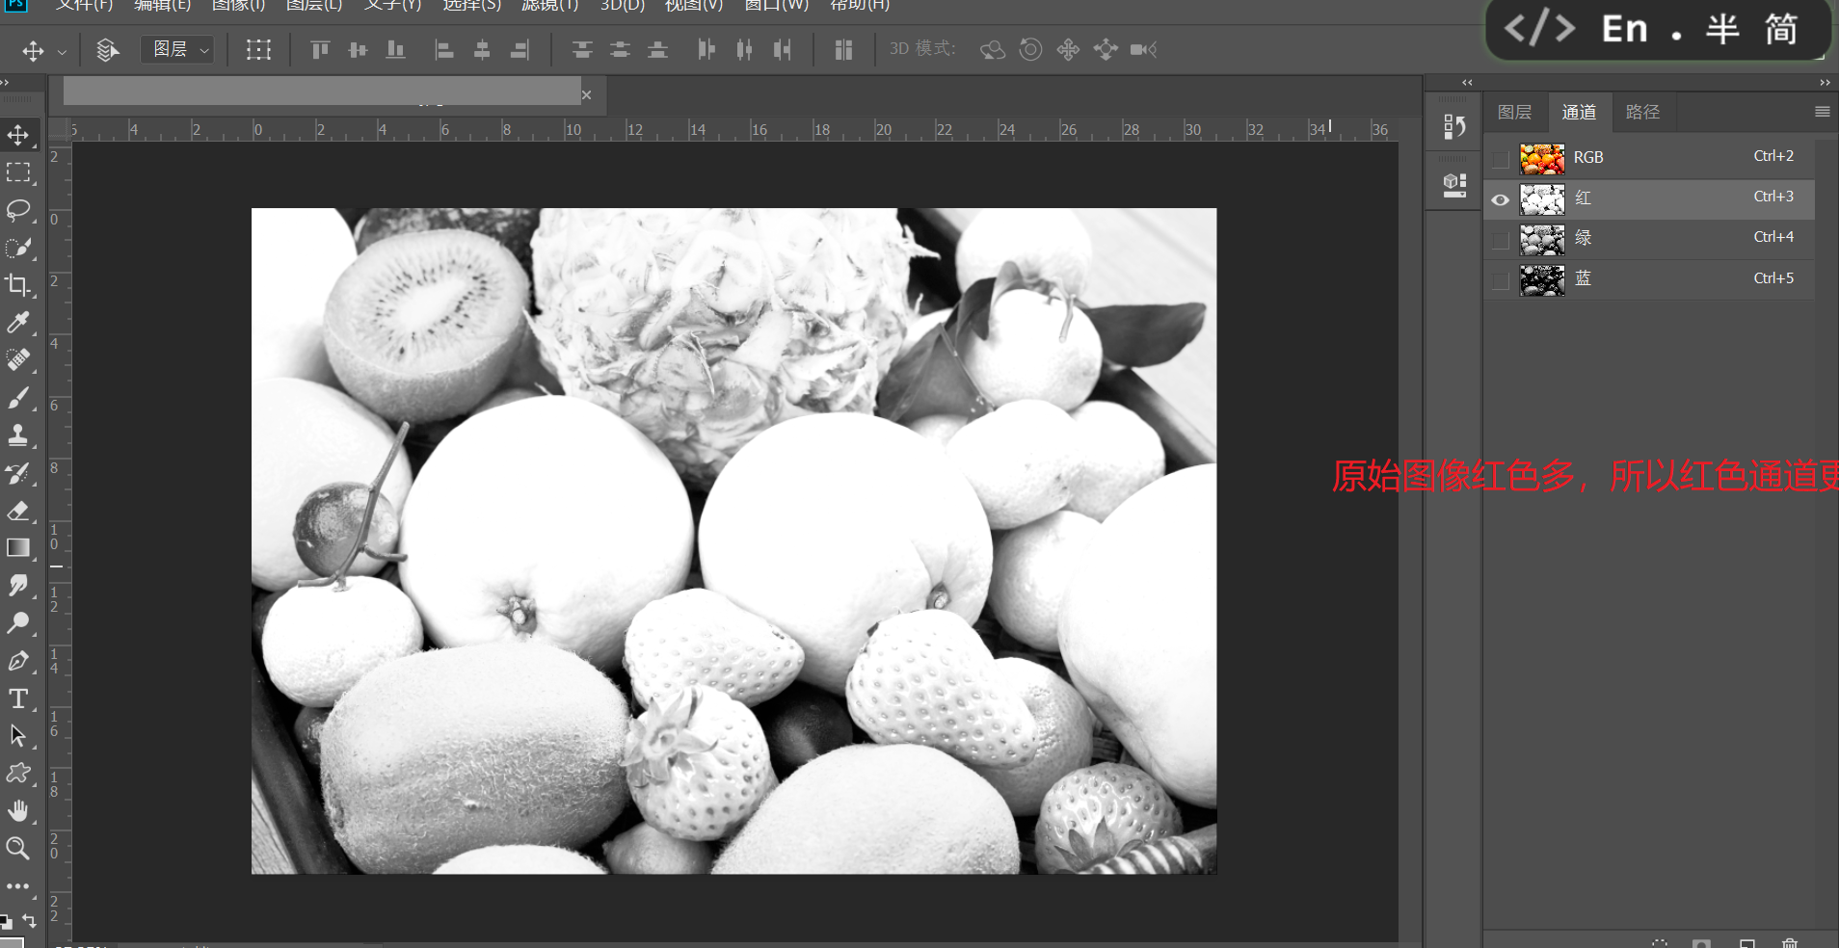Open the History panel icon
This screenshot has height=948, width=1839.
pos(1454,126)
